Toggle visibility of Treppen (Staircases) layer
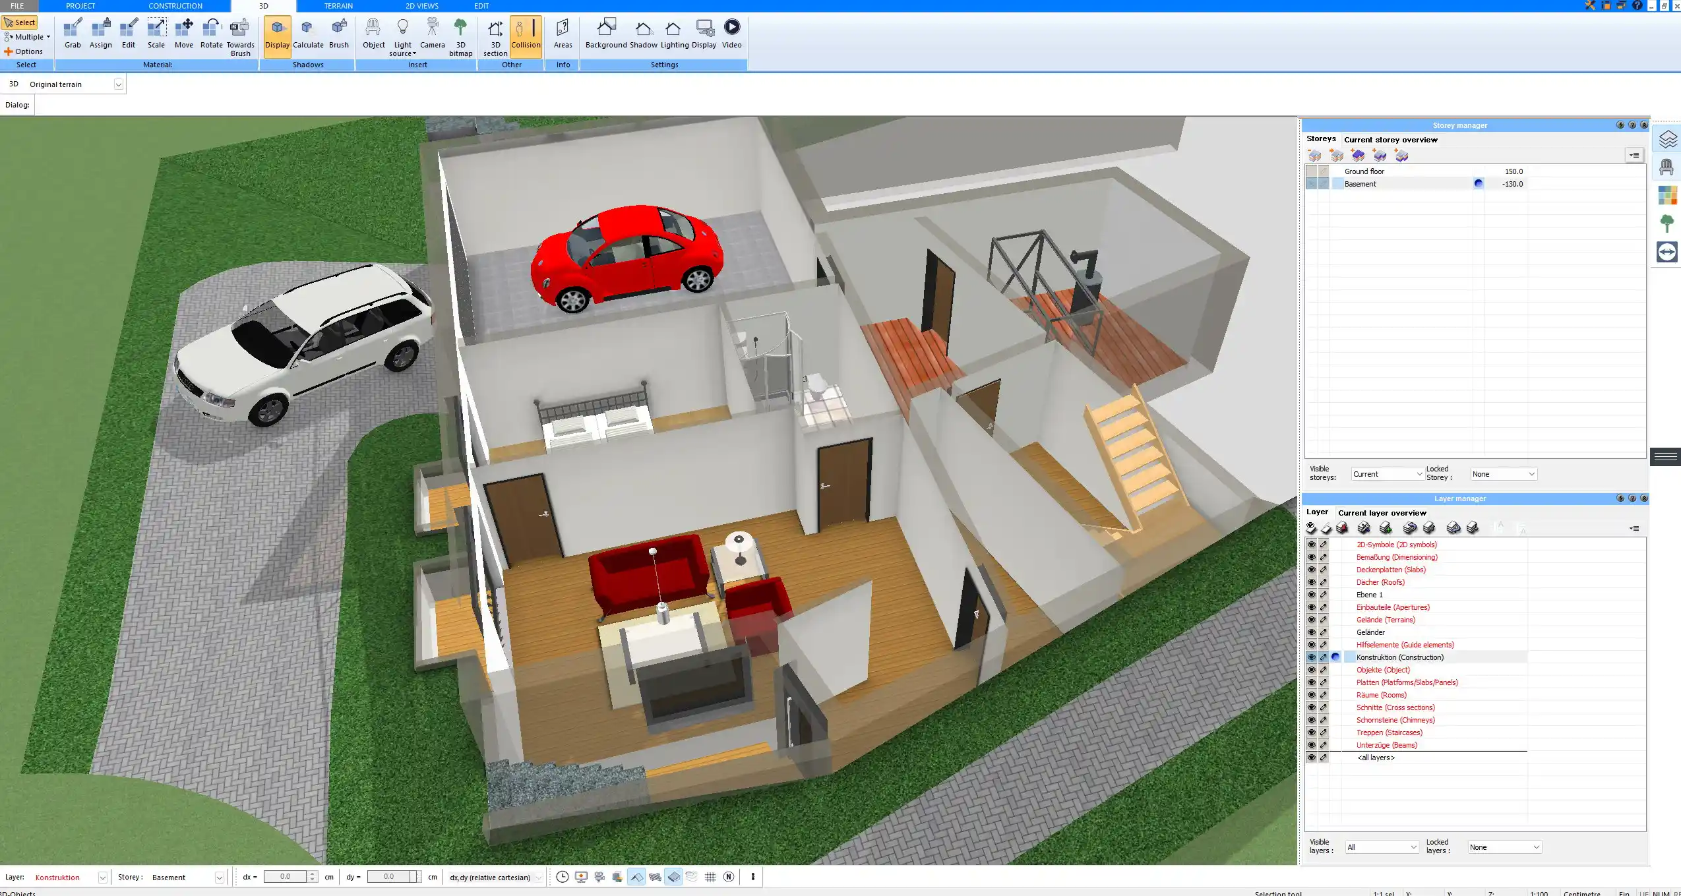1681x896 pixels. coord(1311,732)
